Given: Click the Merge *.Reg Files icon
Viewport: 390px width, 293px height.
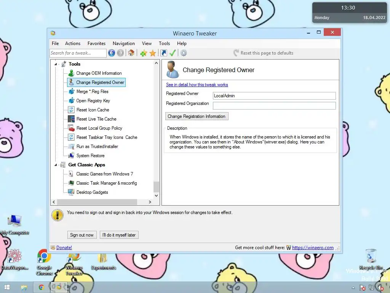Looking at the screenshot, I should point(71,92).
